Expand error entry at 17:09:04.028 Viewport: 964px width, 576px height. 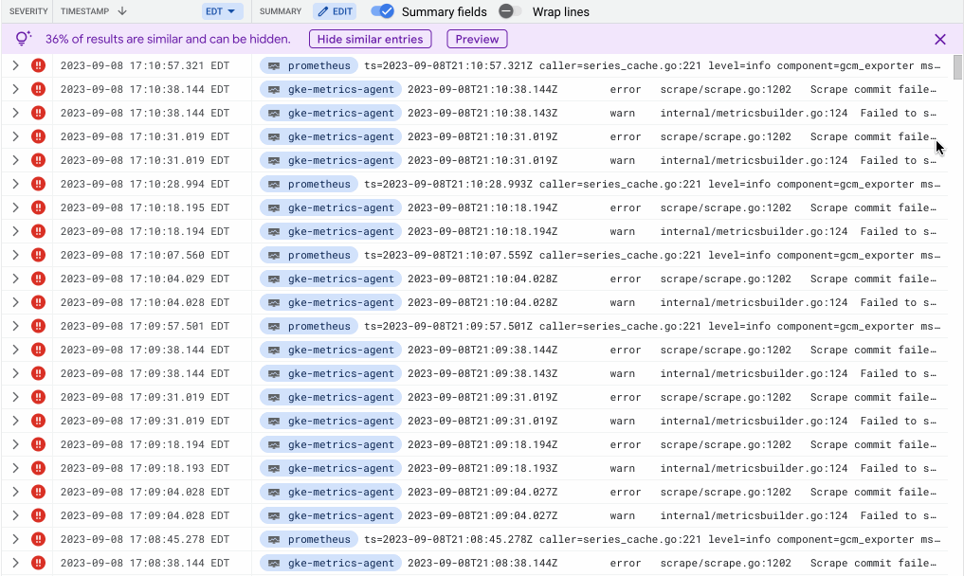click(x=16, y=492)
